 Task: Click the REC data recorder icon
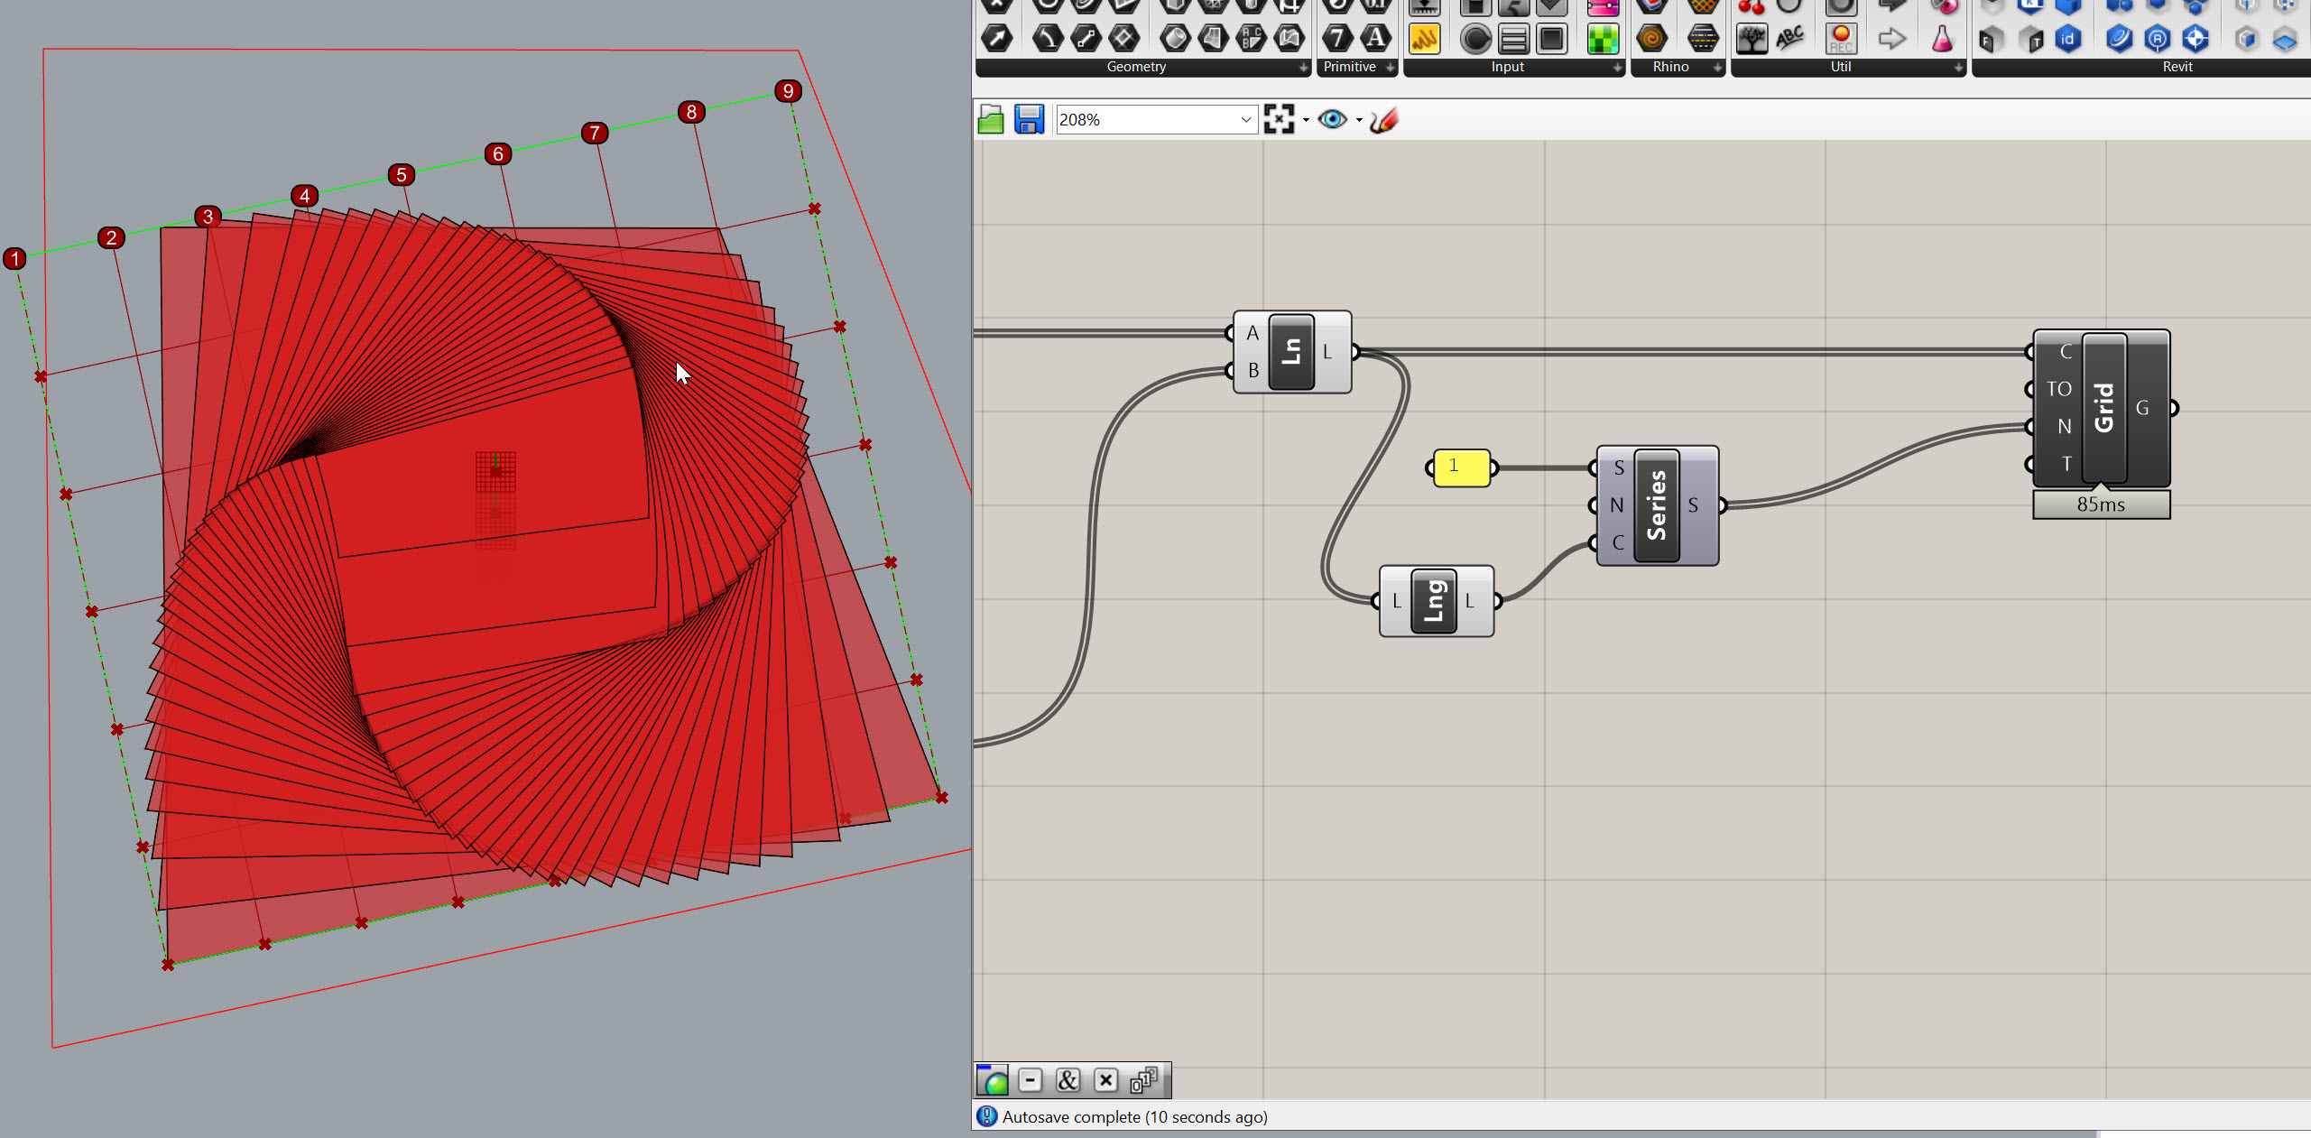(1841, 39)
